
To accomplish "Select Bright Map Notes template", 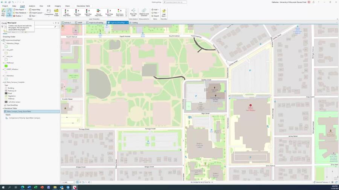I will pos(67,13).
